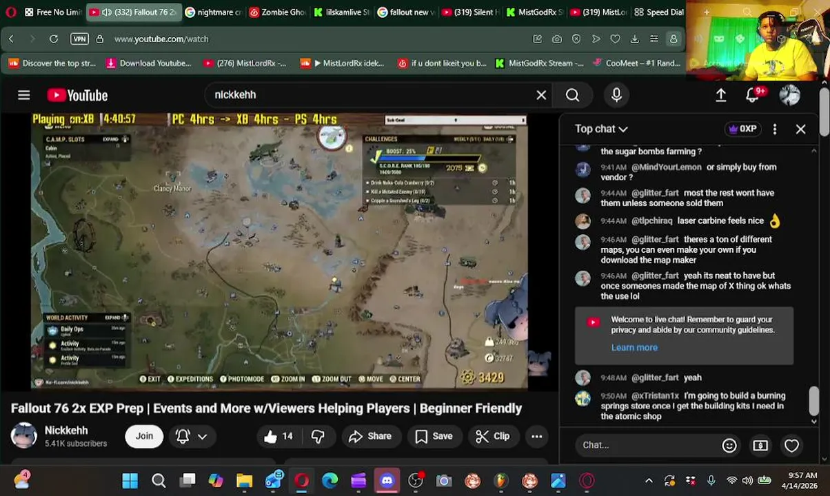
Task: Add page to Opera bookmarks heart
Action: 615,39
